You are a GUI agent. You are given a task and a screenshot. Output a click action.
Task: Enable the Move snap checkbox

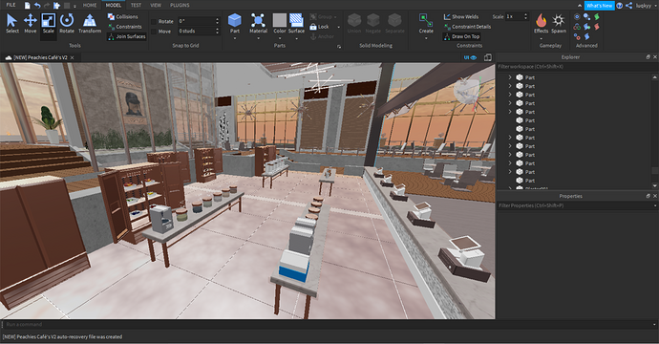point(154,32)
